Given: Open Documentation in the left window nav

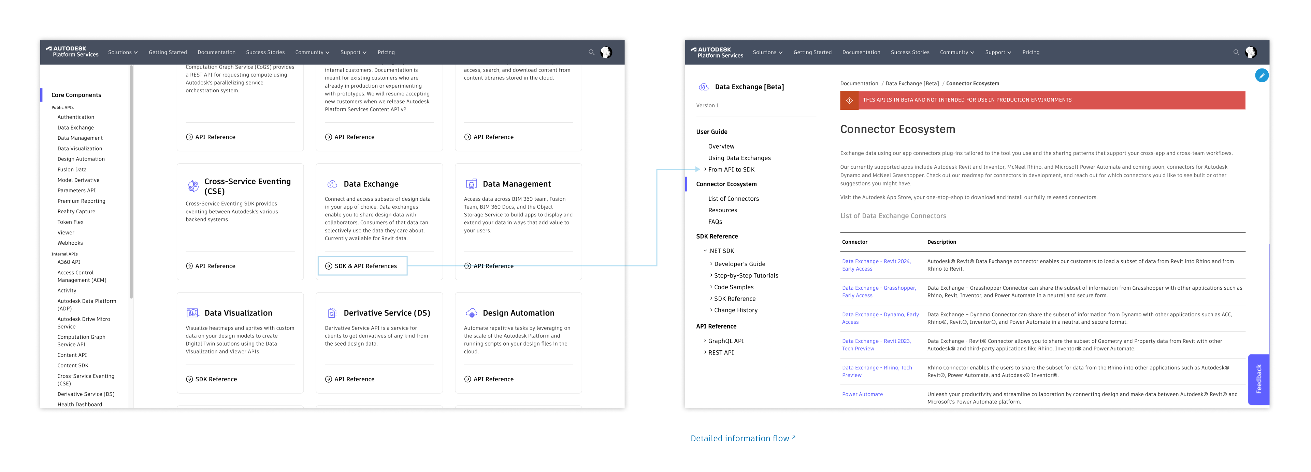Looking at the screenshot, I should [x=216, y=52].
